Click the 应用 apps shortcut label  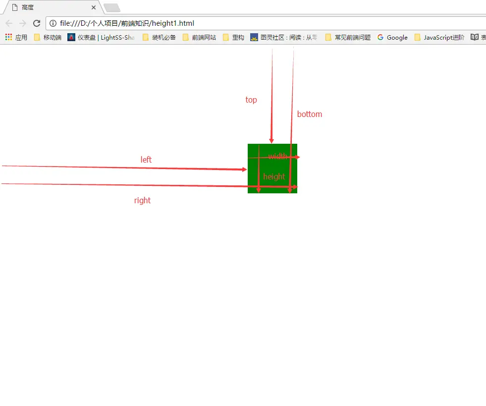[21, 38]
